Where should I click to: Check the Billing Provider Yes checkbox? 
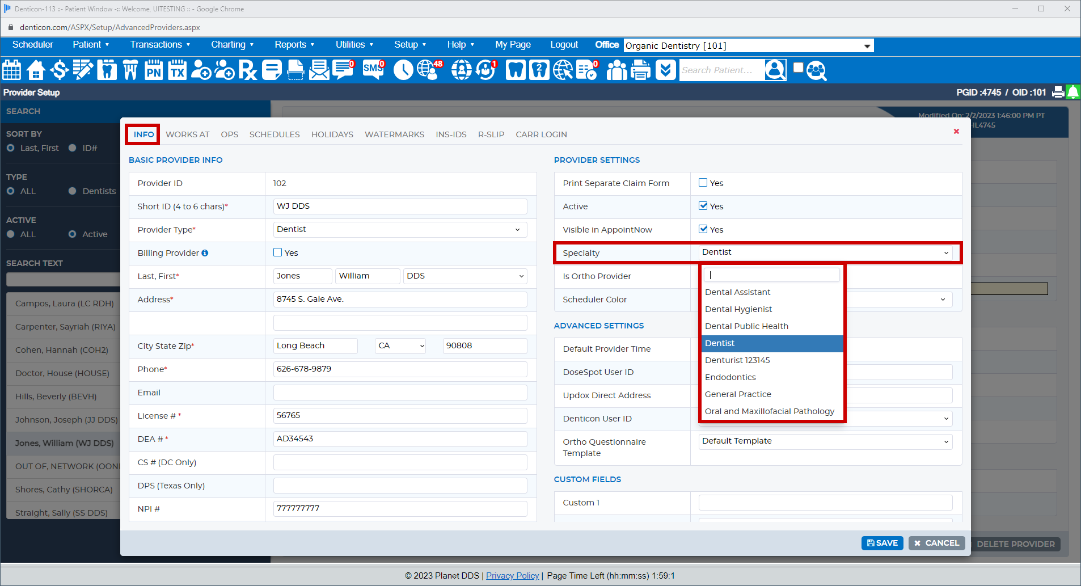point(278,252)
